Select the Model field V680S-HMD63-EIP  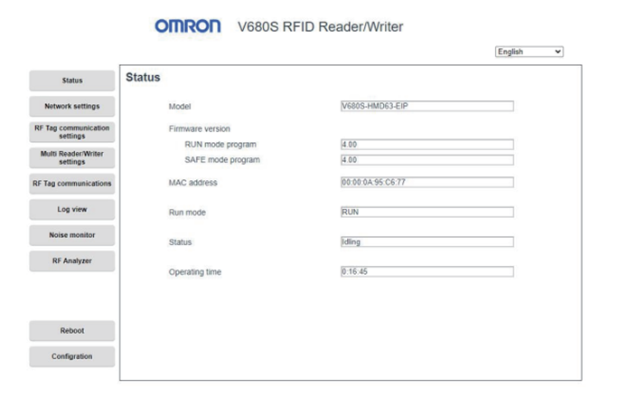(x=426, y=106)
